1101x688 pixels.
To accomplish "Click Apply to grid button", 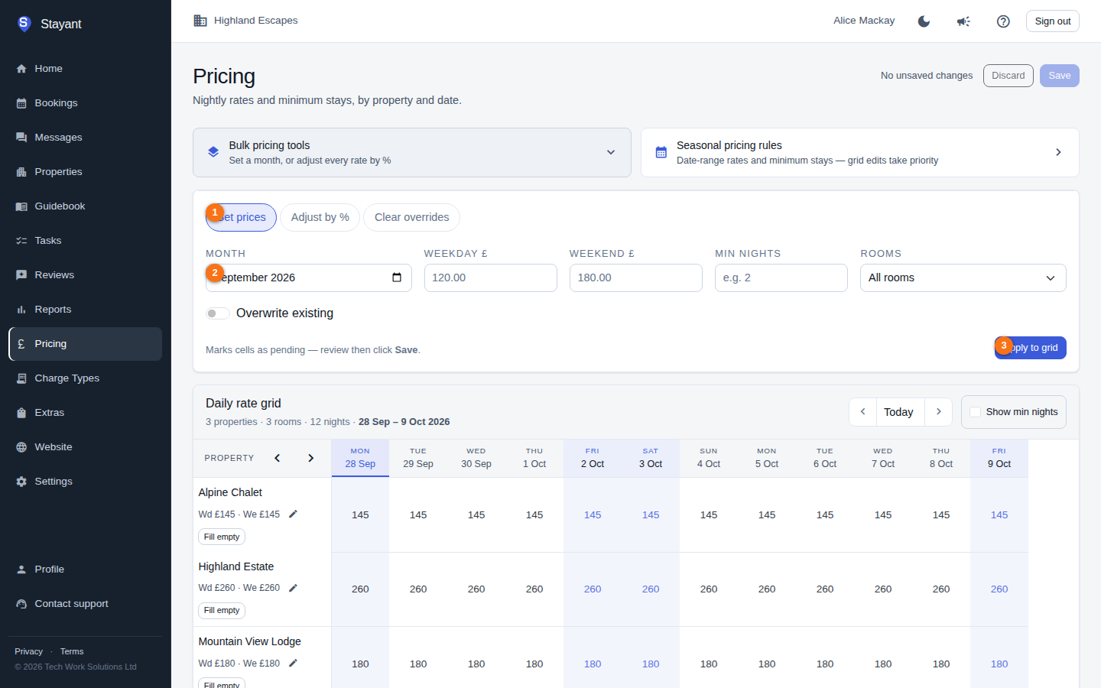I will coord(1031,348).
